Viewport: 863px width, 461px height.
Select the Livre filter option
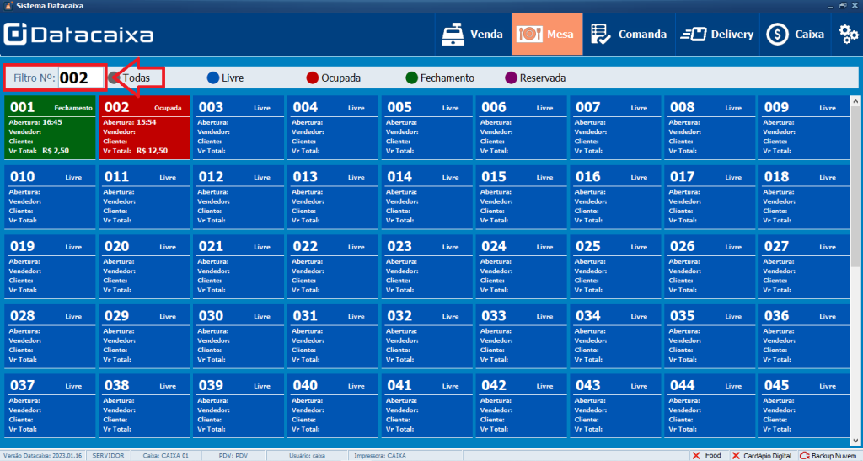point(213,78)
